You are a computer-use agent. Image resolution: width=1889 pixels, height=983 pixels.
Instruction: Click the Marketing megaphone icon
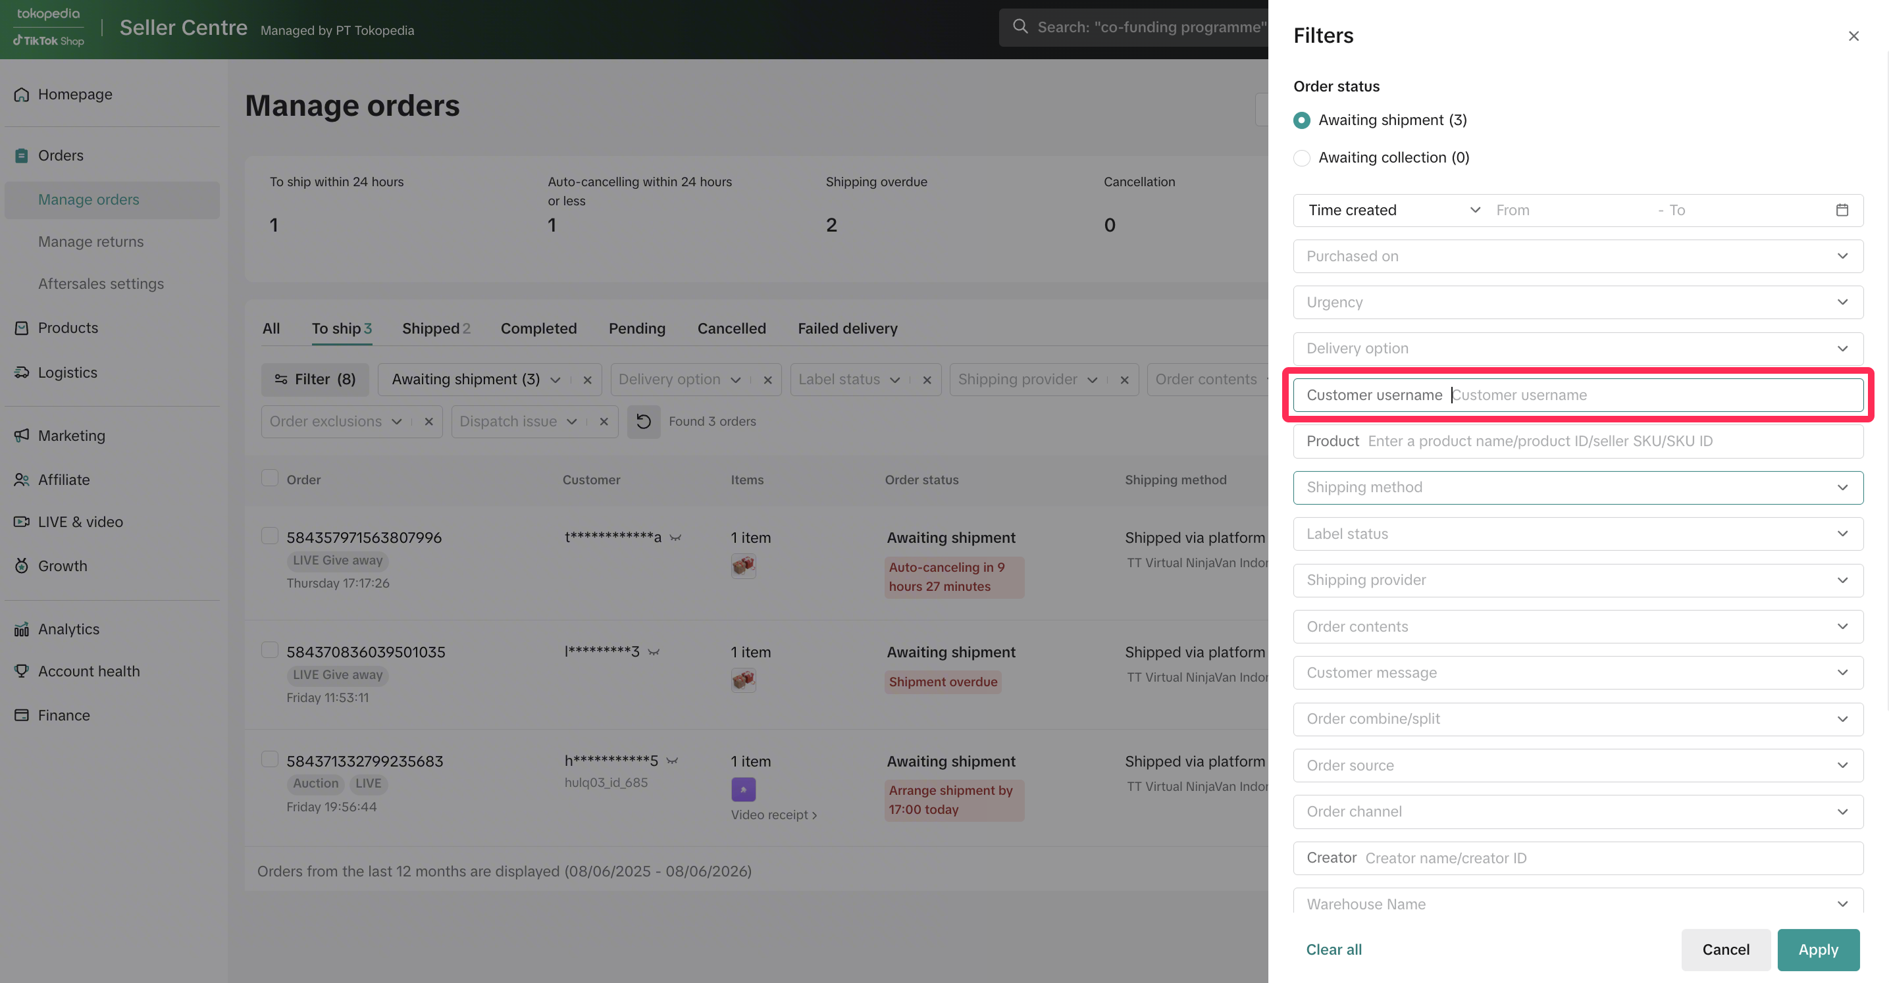(21, 436)
